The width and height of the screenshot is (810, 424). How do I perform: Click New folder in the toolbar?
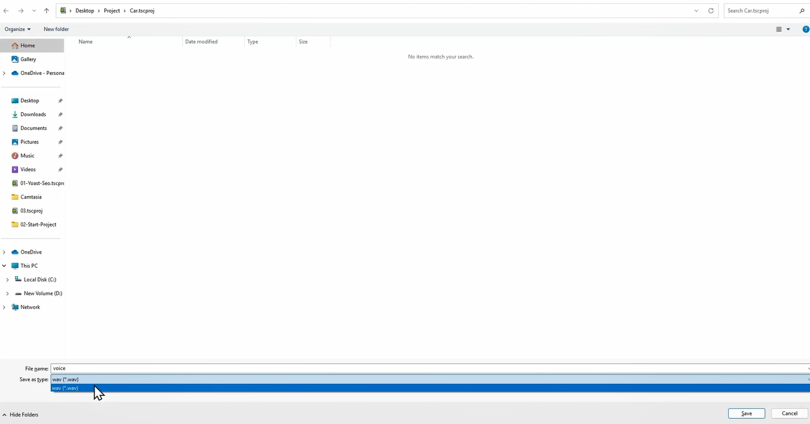pyautogui.click(x=56, y=29)
